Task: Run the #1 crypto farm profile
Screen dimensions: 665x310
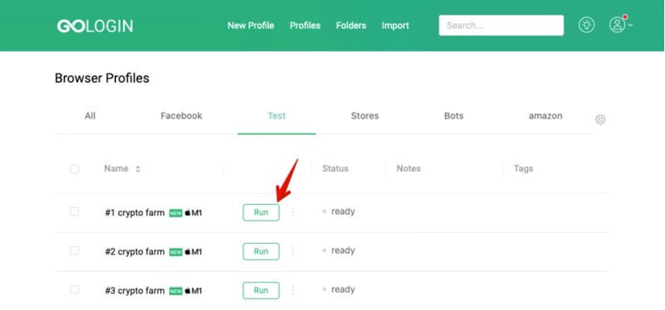Action: 261,212
